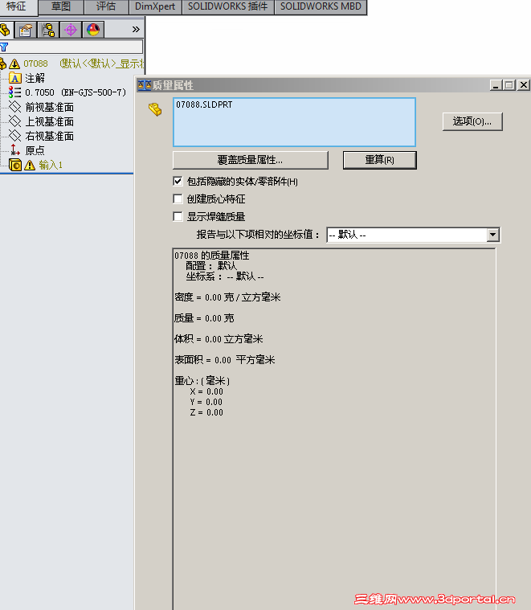Click the 体积 = 0.00 立方毫米 line
This screenshot has height=610, width=531.
point(219,339)
